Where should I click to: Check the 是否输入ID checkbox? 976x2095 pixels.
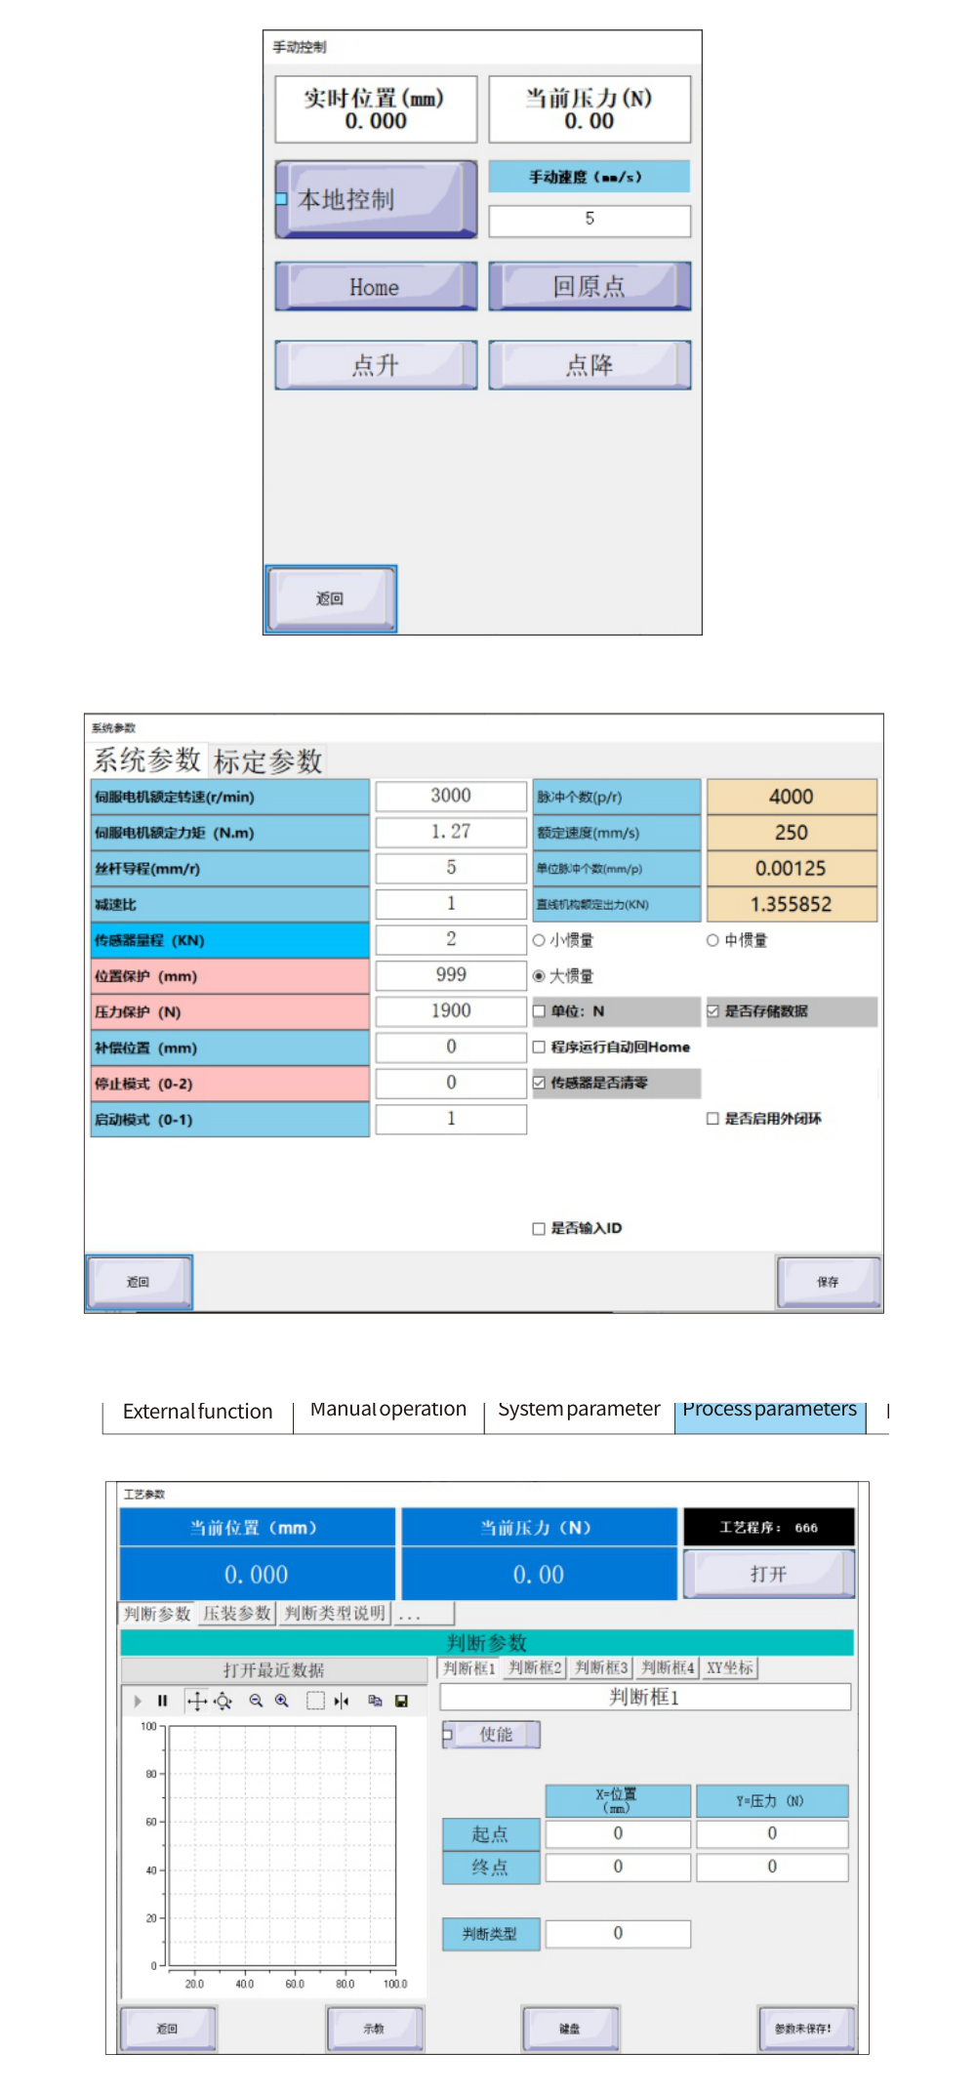[539, 1228]
